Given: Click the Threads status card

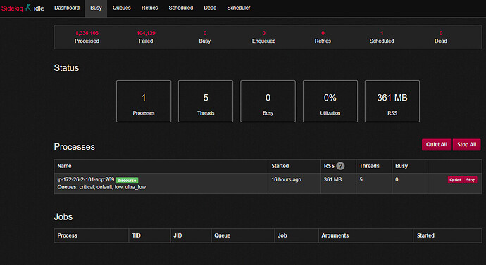Looking at the screenshot, I should pyautogui.click(x=206, y=101).
